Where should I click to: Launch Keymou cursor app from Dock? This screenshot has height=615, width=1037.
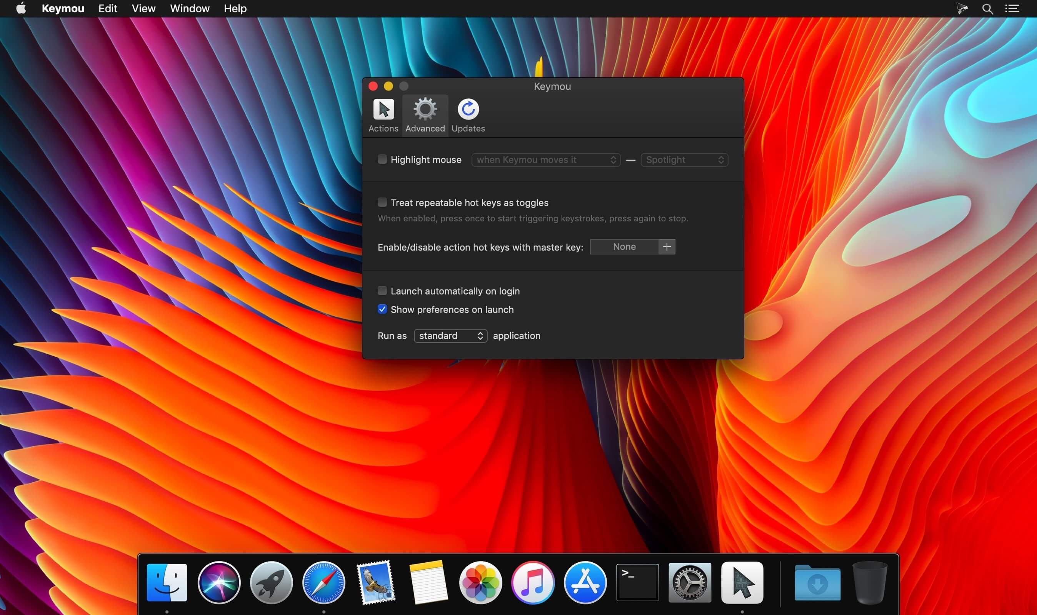[x=742, y=582]
